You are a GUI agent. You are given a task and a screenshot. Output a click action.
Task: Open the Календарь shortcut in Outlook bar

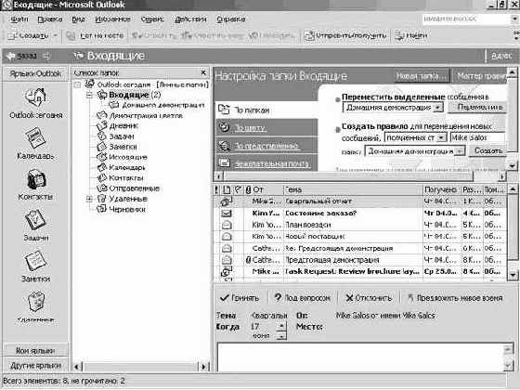coord(35,144)
